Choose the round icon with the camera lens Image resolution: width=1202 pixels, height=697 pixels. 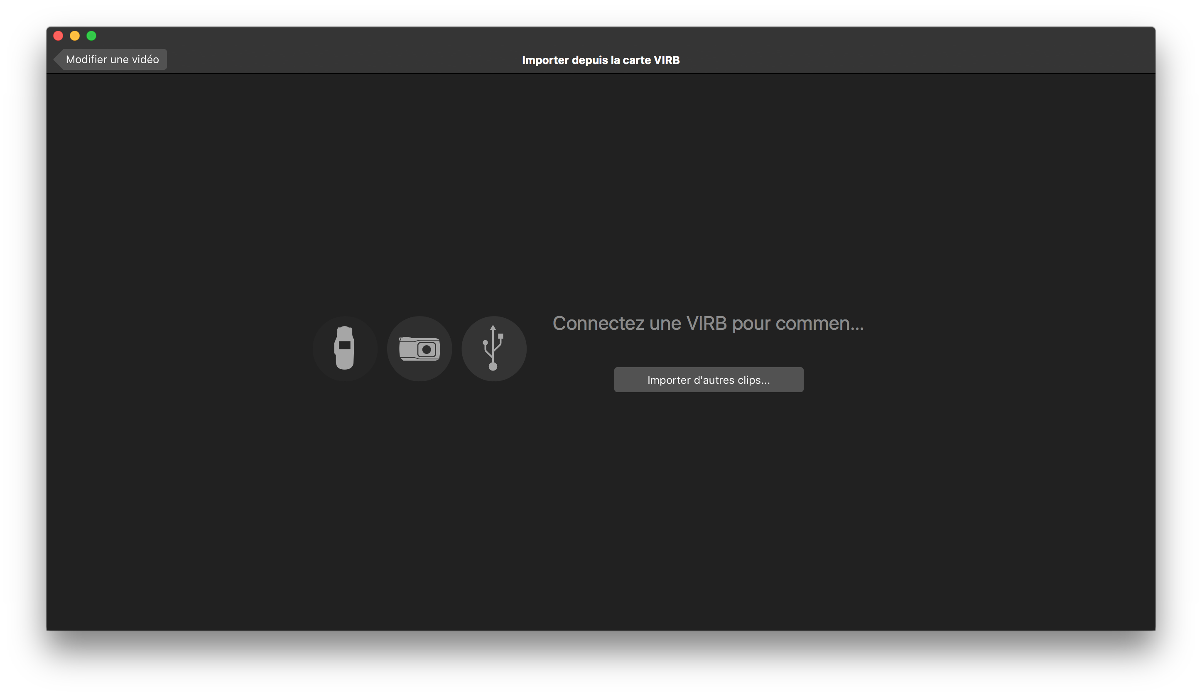tap(419, 348)
